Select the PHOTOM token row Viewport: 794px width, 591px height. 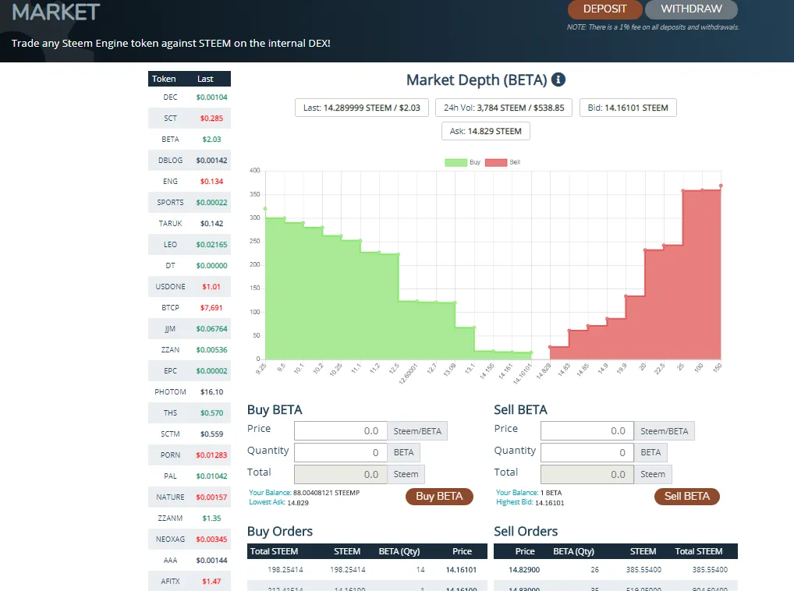[x=190, y=391]
